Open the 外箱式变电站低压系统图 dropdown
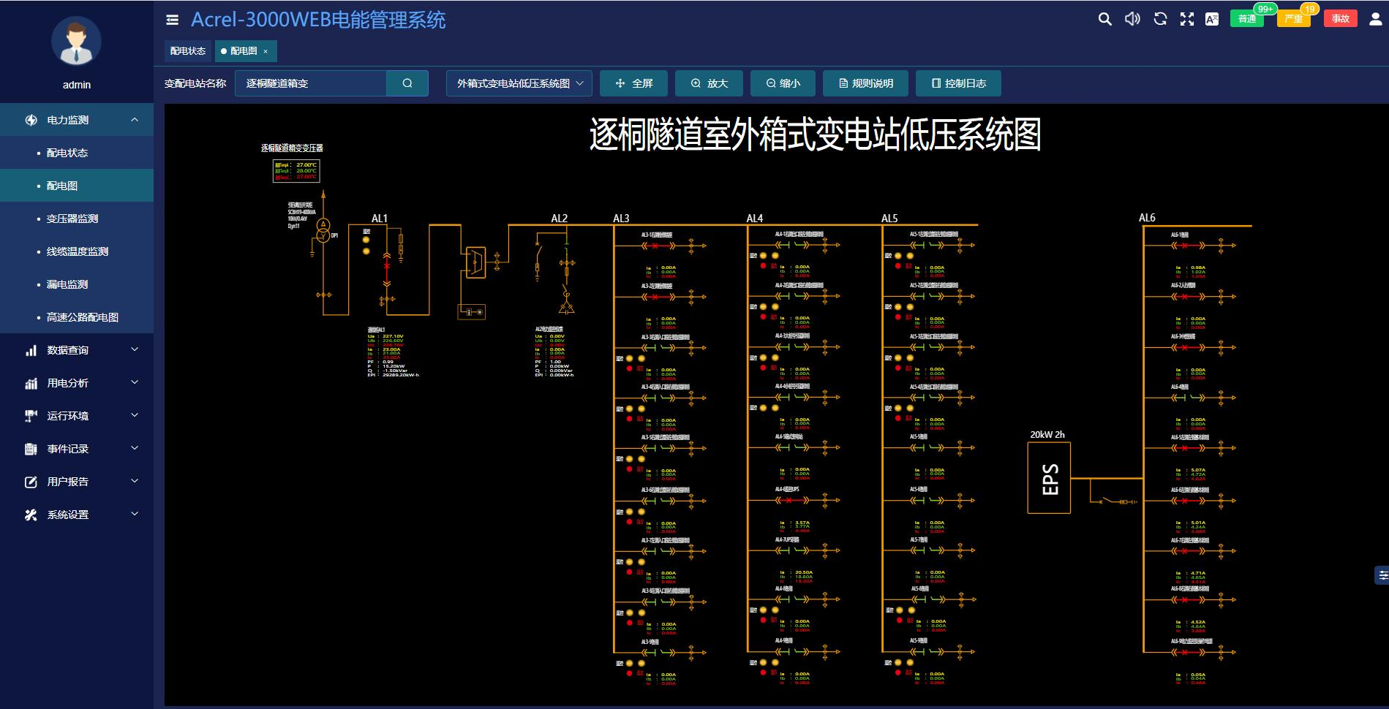1389x709 pixels. click(519, 83)
